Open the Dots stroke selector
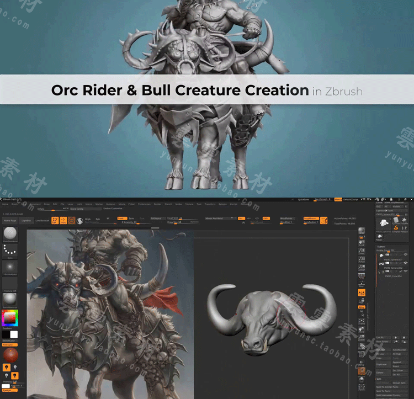Viewport: 414px width, 399px height. [x=10, y=250]
